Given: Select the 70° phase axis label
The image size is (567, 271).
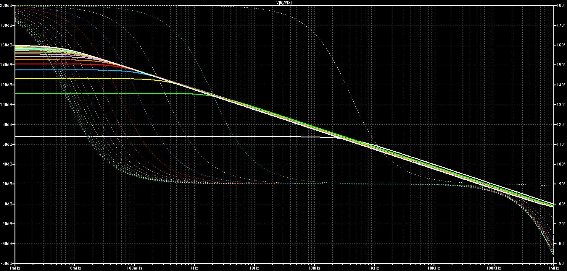Looking at the screenshot, I should pyautogui.click(x=562, y=224).
